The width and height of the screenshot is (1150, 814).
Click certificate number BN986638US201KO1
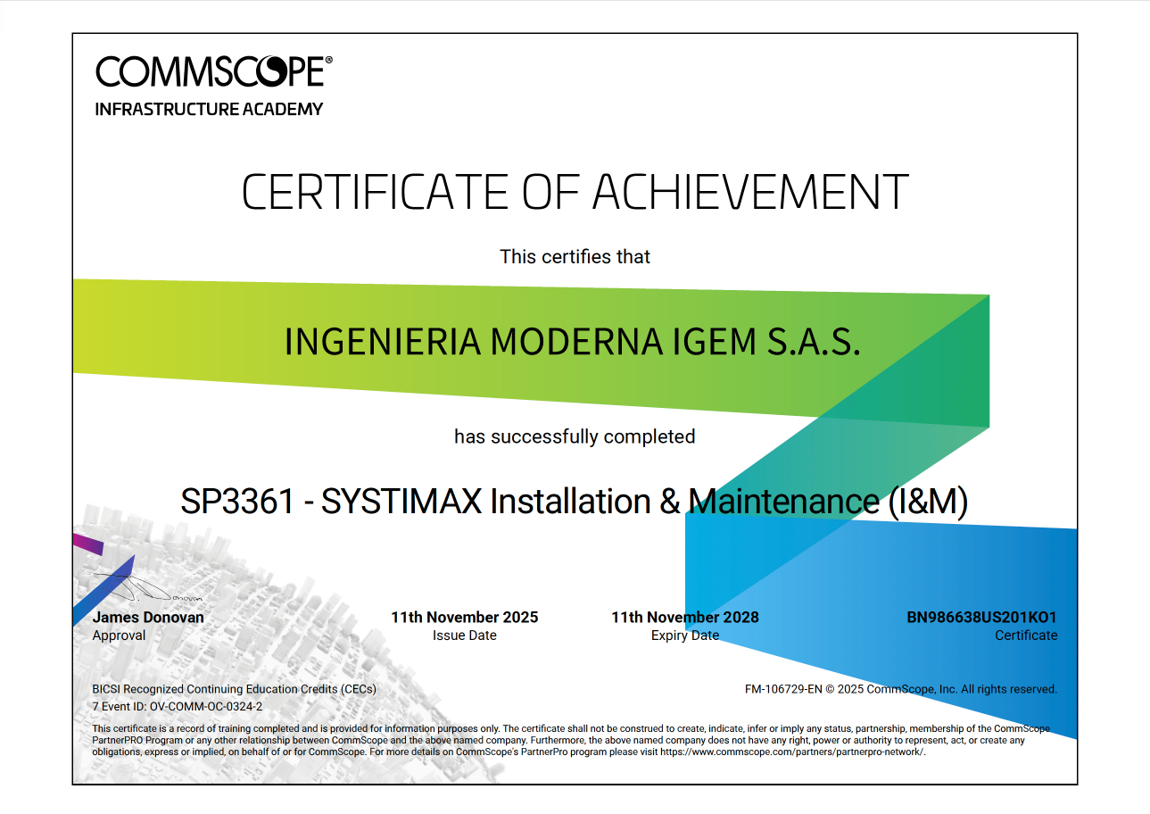pyautogui.click(x=981, y=618)
